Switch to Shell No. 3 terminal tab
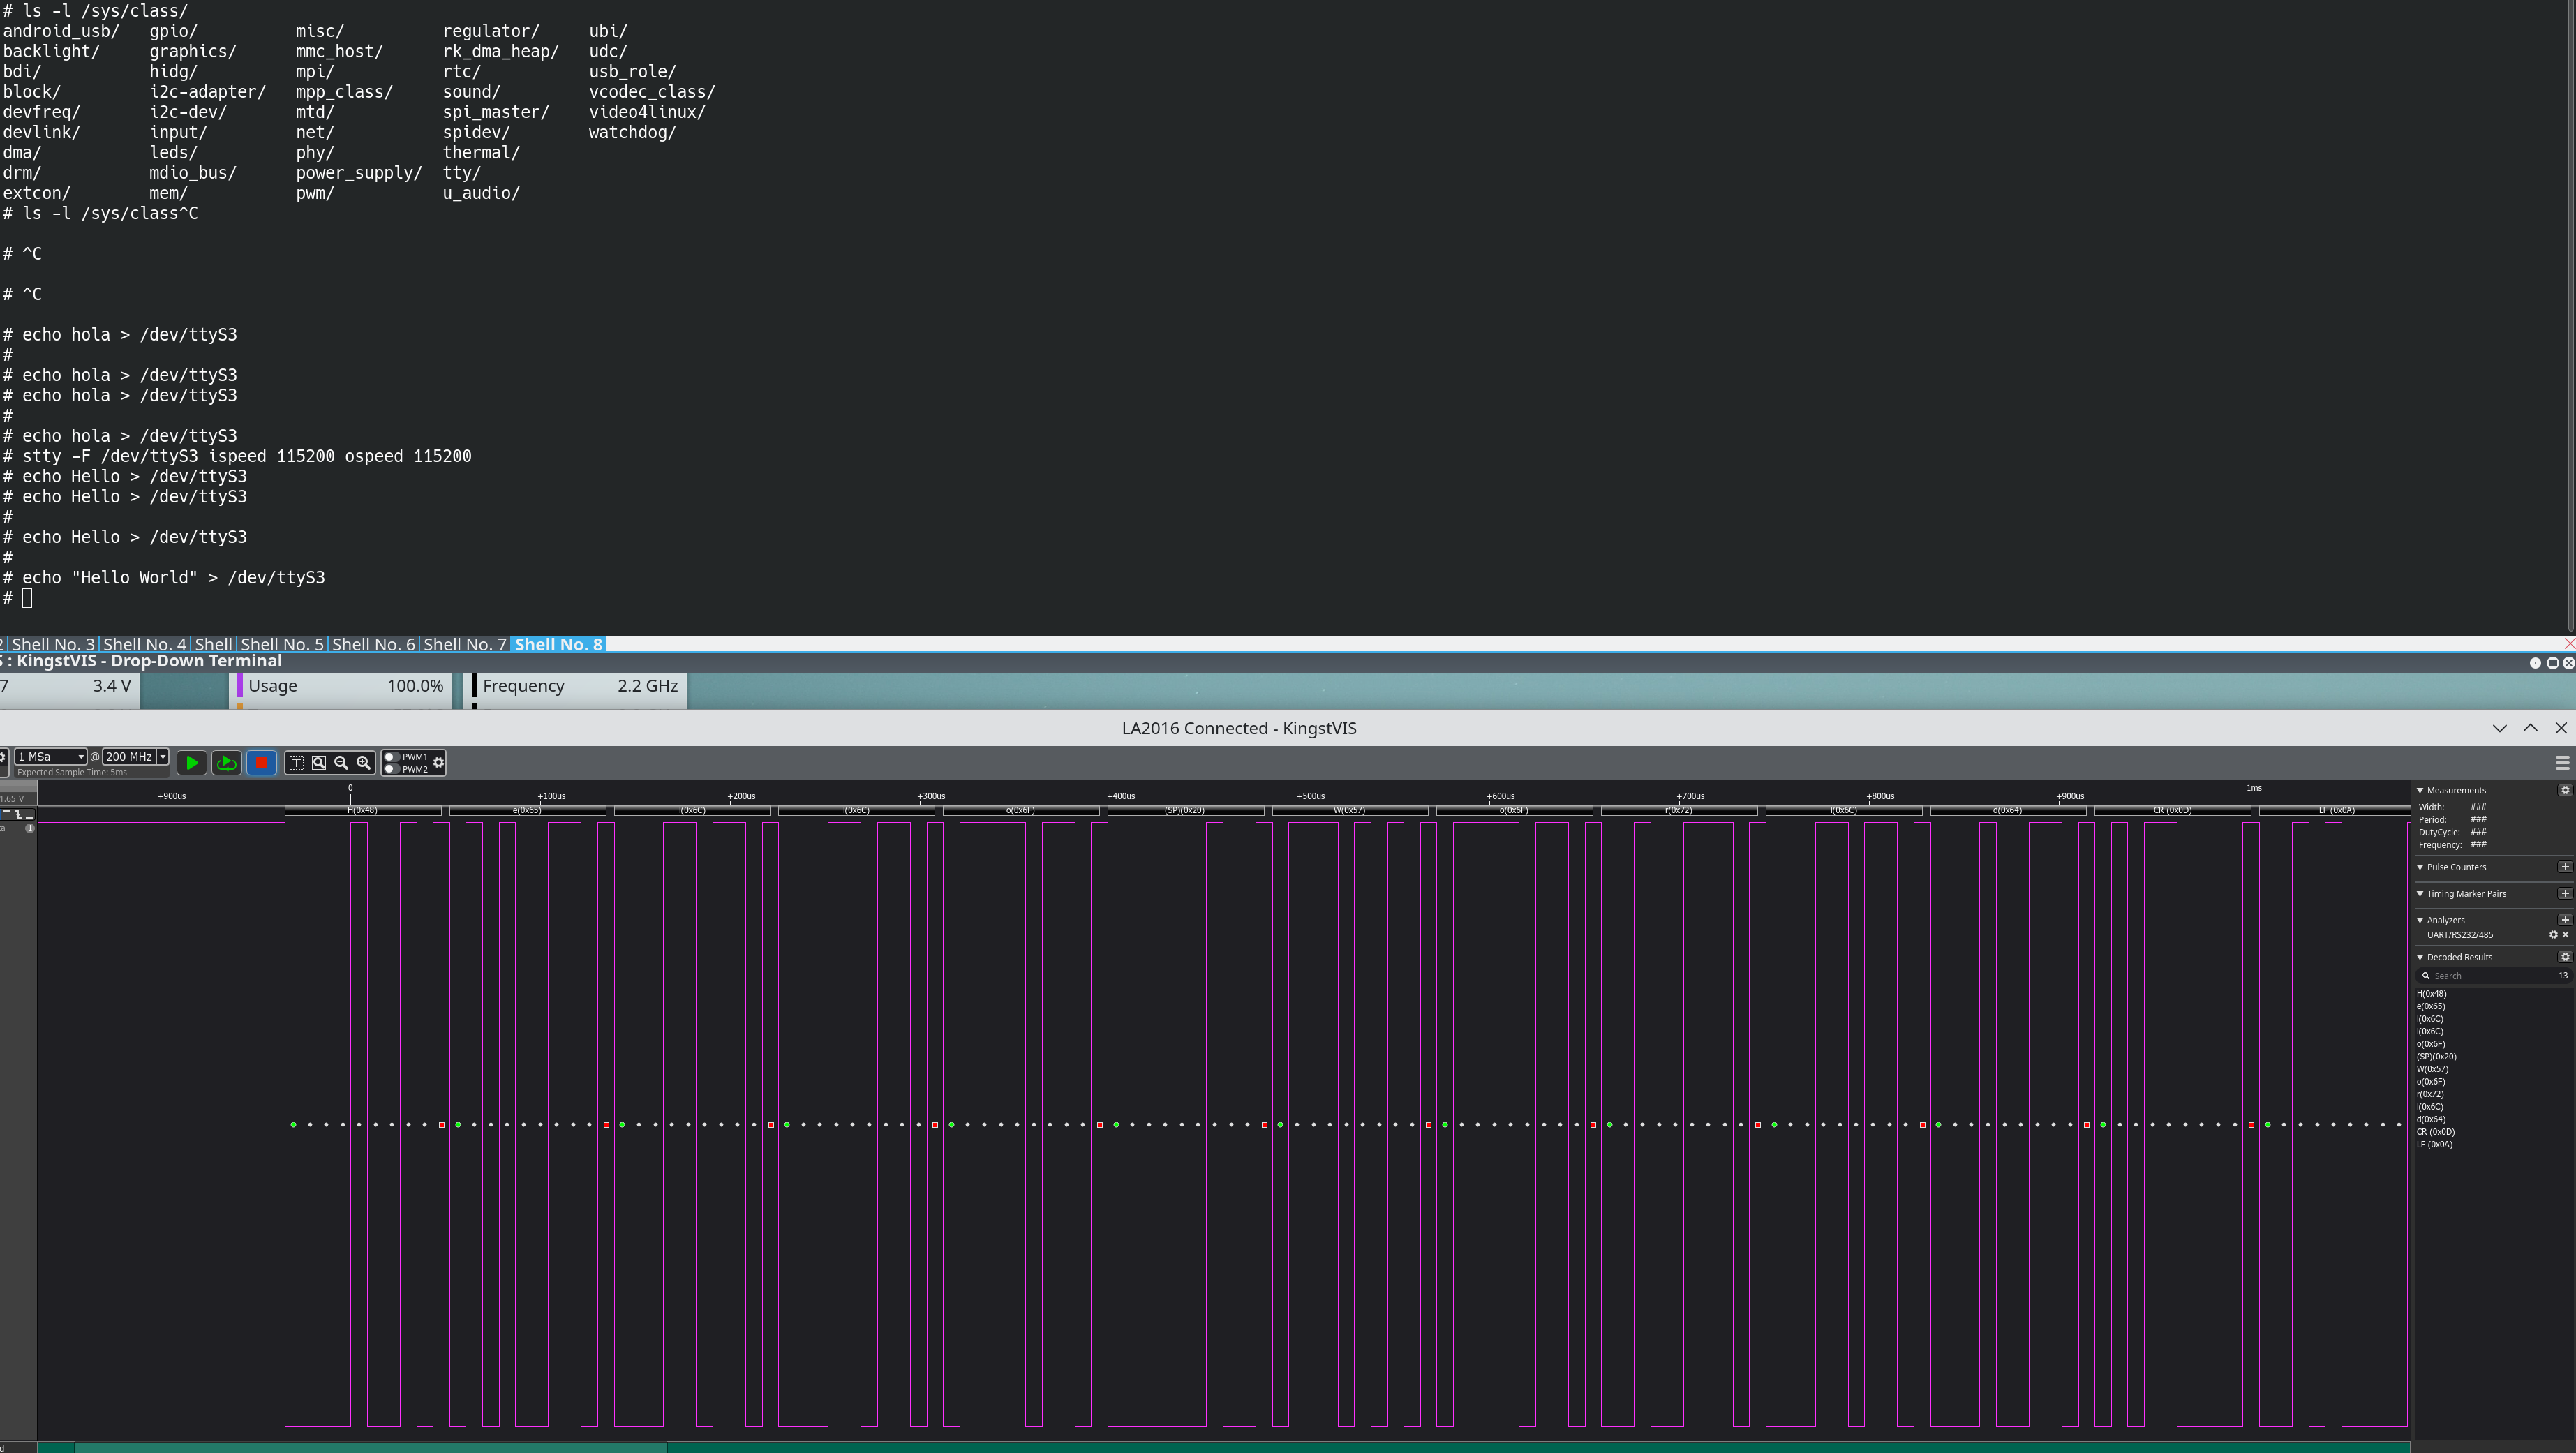 tap(52, 644)
